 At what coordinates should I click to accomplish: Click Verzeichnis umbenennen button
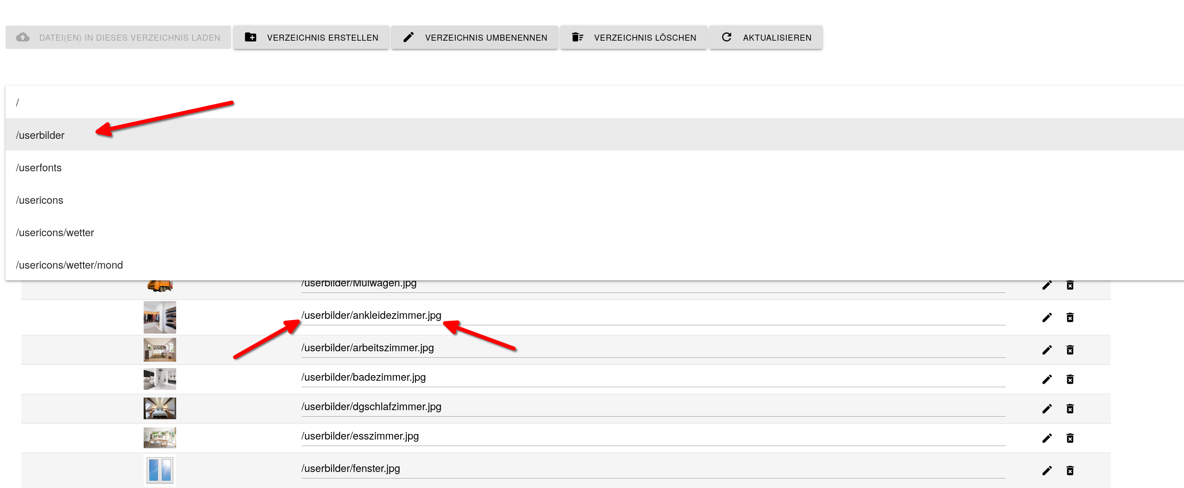pyautogui.click(x=474, y=38)
